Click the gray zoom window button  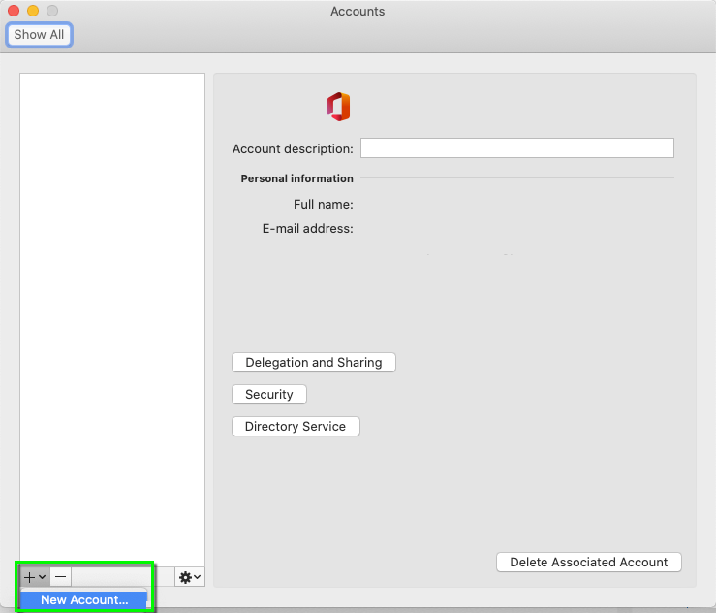[52, 11]
